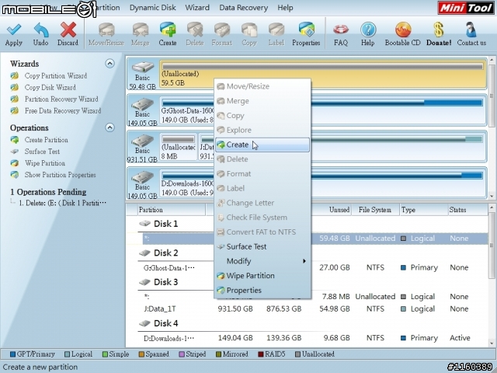Screen dimensions: 497x373
Task: Open Partition Recovery Wizard
Action: [x=61, y=99]
